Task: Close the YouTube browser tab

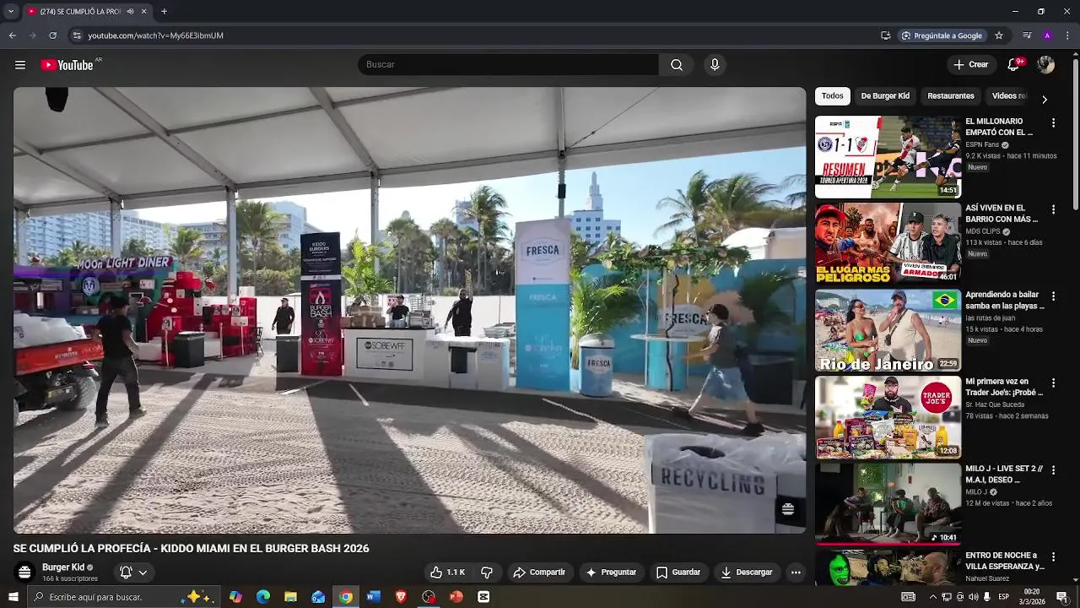Action: (x=143, y=12)
